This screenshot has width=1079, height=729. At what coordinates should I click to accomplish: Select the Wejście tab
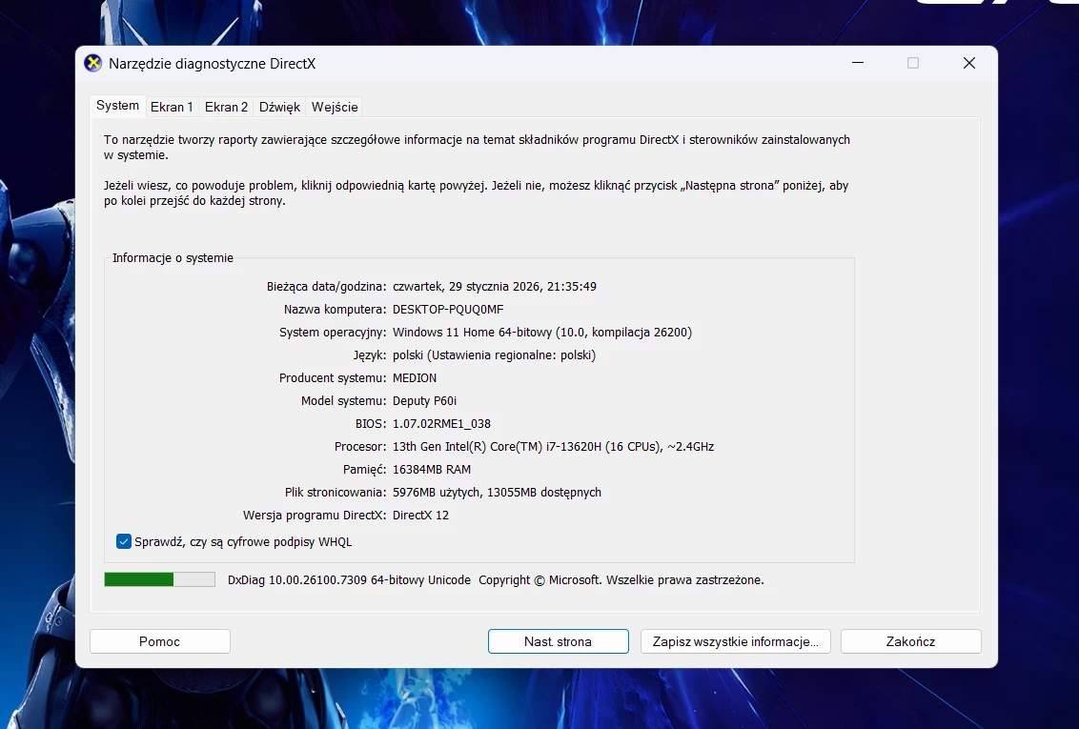[x=335, y=107]
